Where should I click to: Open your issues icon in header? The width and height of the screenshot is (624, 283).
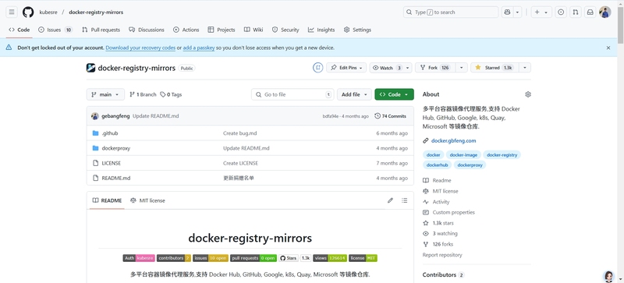[x=561, y=12]
